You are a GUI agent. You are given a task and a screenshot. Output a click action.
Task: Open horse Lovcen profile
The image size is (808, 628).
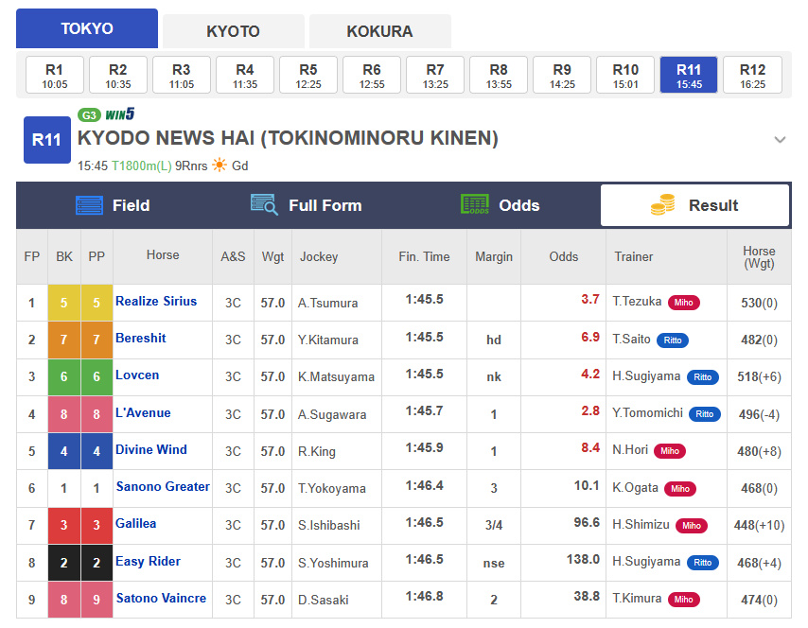(x=137, y=375)
